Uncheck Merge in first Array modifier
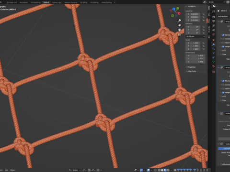The image size is (230, 172). click(223, 46)
